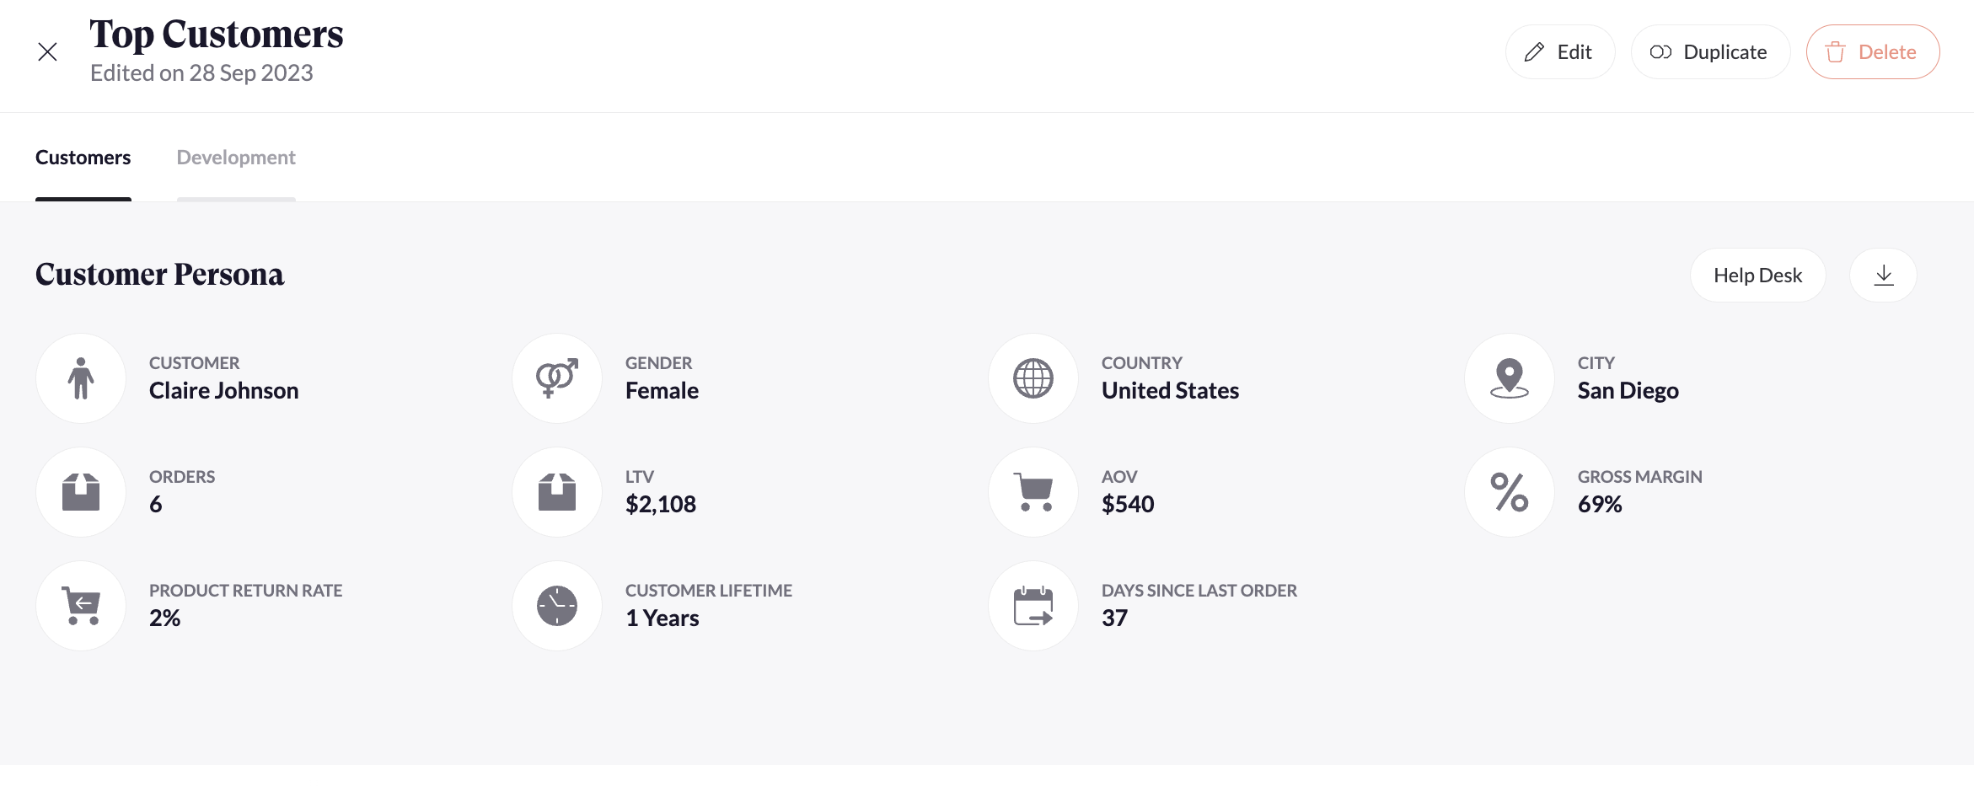Screen dimensions: 1974x787
Task: Click the gender symbols icon
Action: click(557, 378)
